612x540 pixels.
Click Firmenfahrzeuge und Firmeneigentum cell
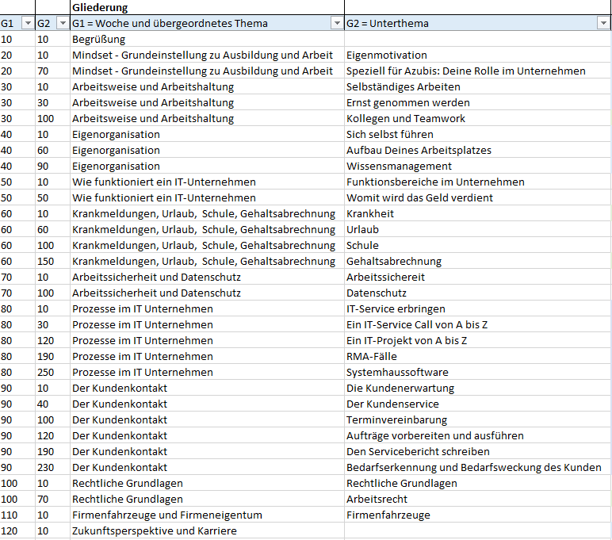coord(207,515)
